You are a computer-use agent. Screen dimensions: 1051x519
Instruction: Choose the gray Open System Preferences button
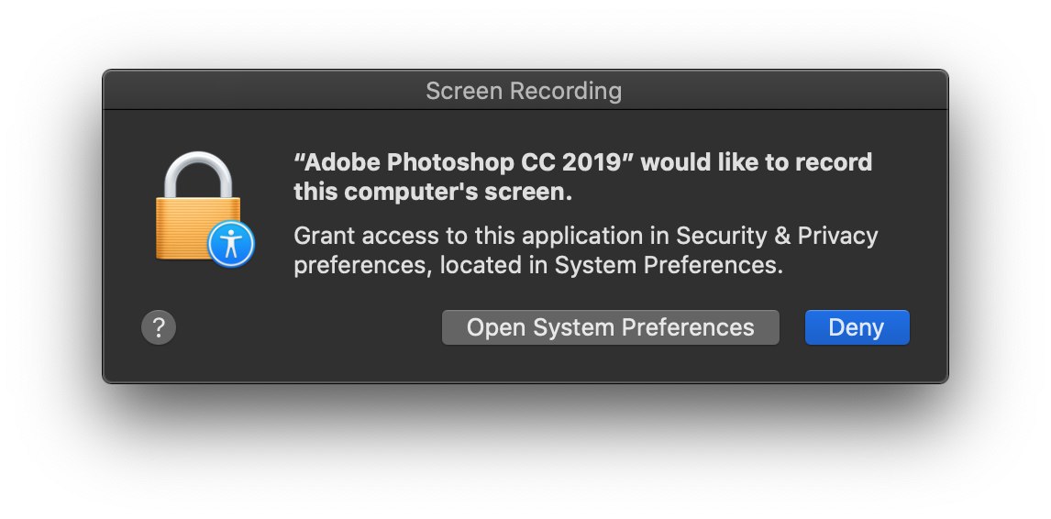point(611,327)
